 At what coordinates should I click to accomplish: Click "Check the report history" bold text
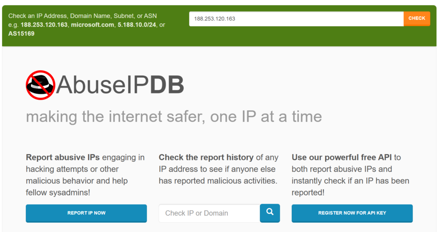click(206, 158)
